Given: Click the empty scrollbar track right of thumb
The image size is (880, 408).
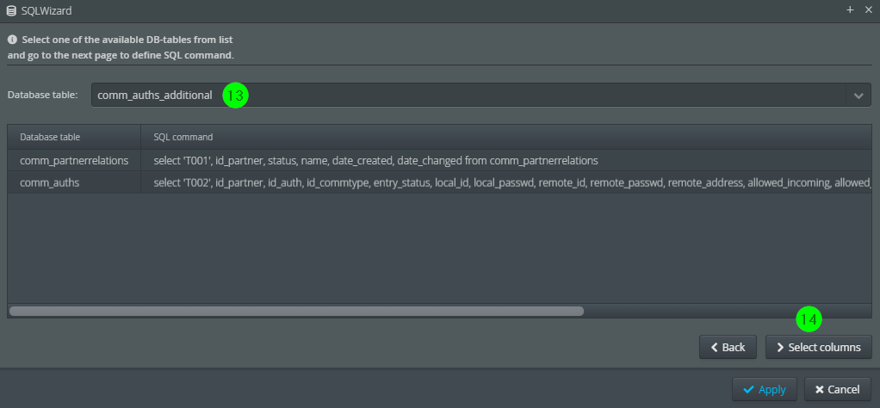Looking at the screenshot, I should click(x=728, y=311).
